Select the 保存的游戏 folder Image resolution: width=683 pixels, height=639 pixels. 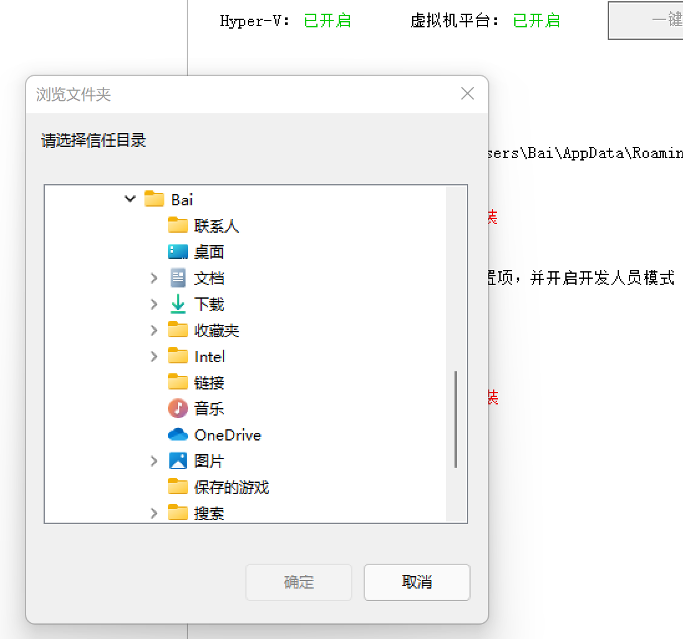click(178, 487)
